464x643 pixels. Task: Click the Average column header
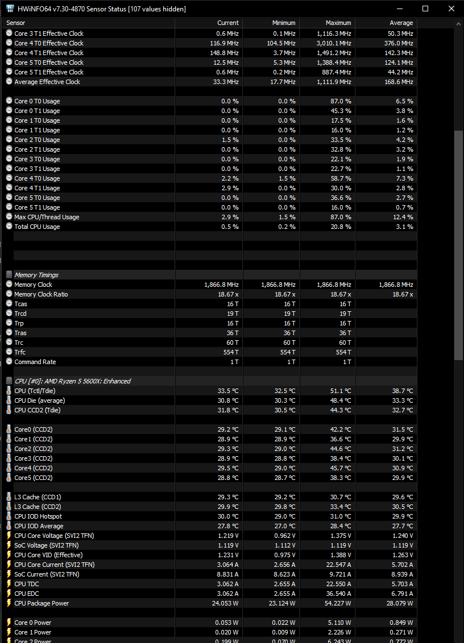click(x=386, y=23)
